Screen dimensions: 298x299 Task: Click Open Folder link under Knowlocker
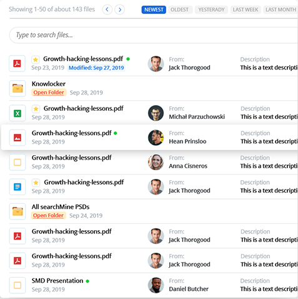click(x=49, y=93)
